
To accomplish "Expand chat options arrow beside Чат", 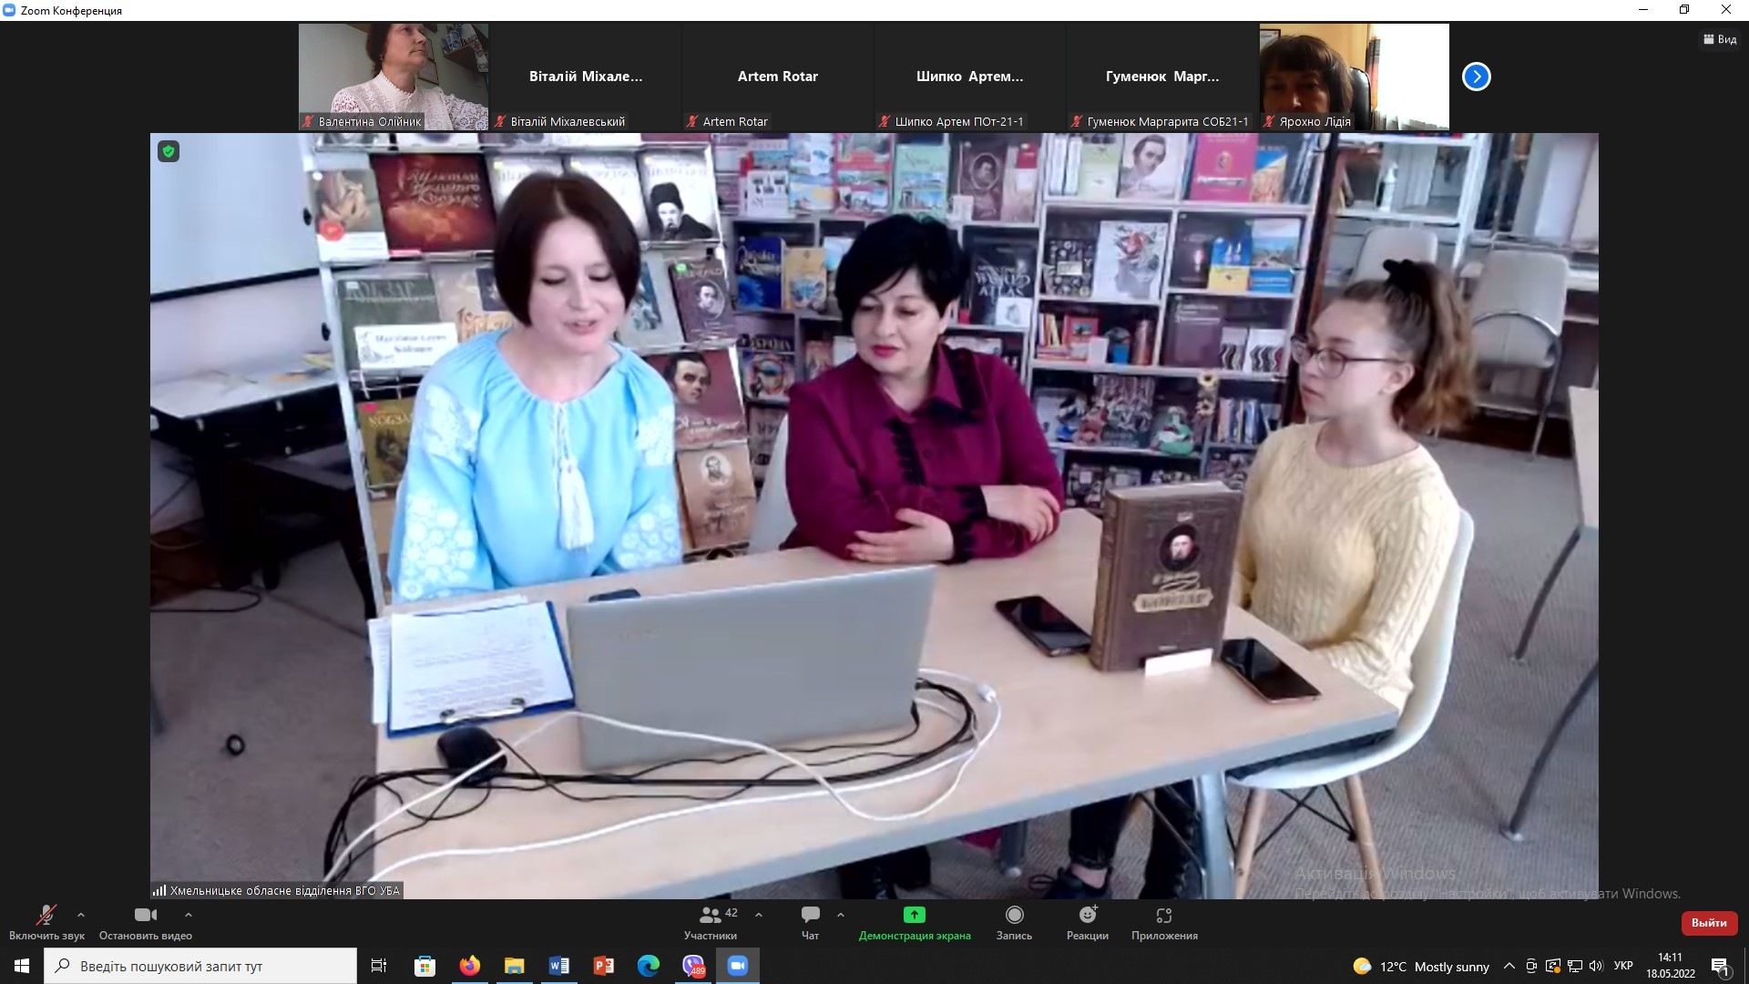I will pyautogui.click(x=841, y=915).
